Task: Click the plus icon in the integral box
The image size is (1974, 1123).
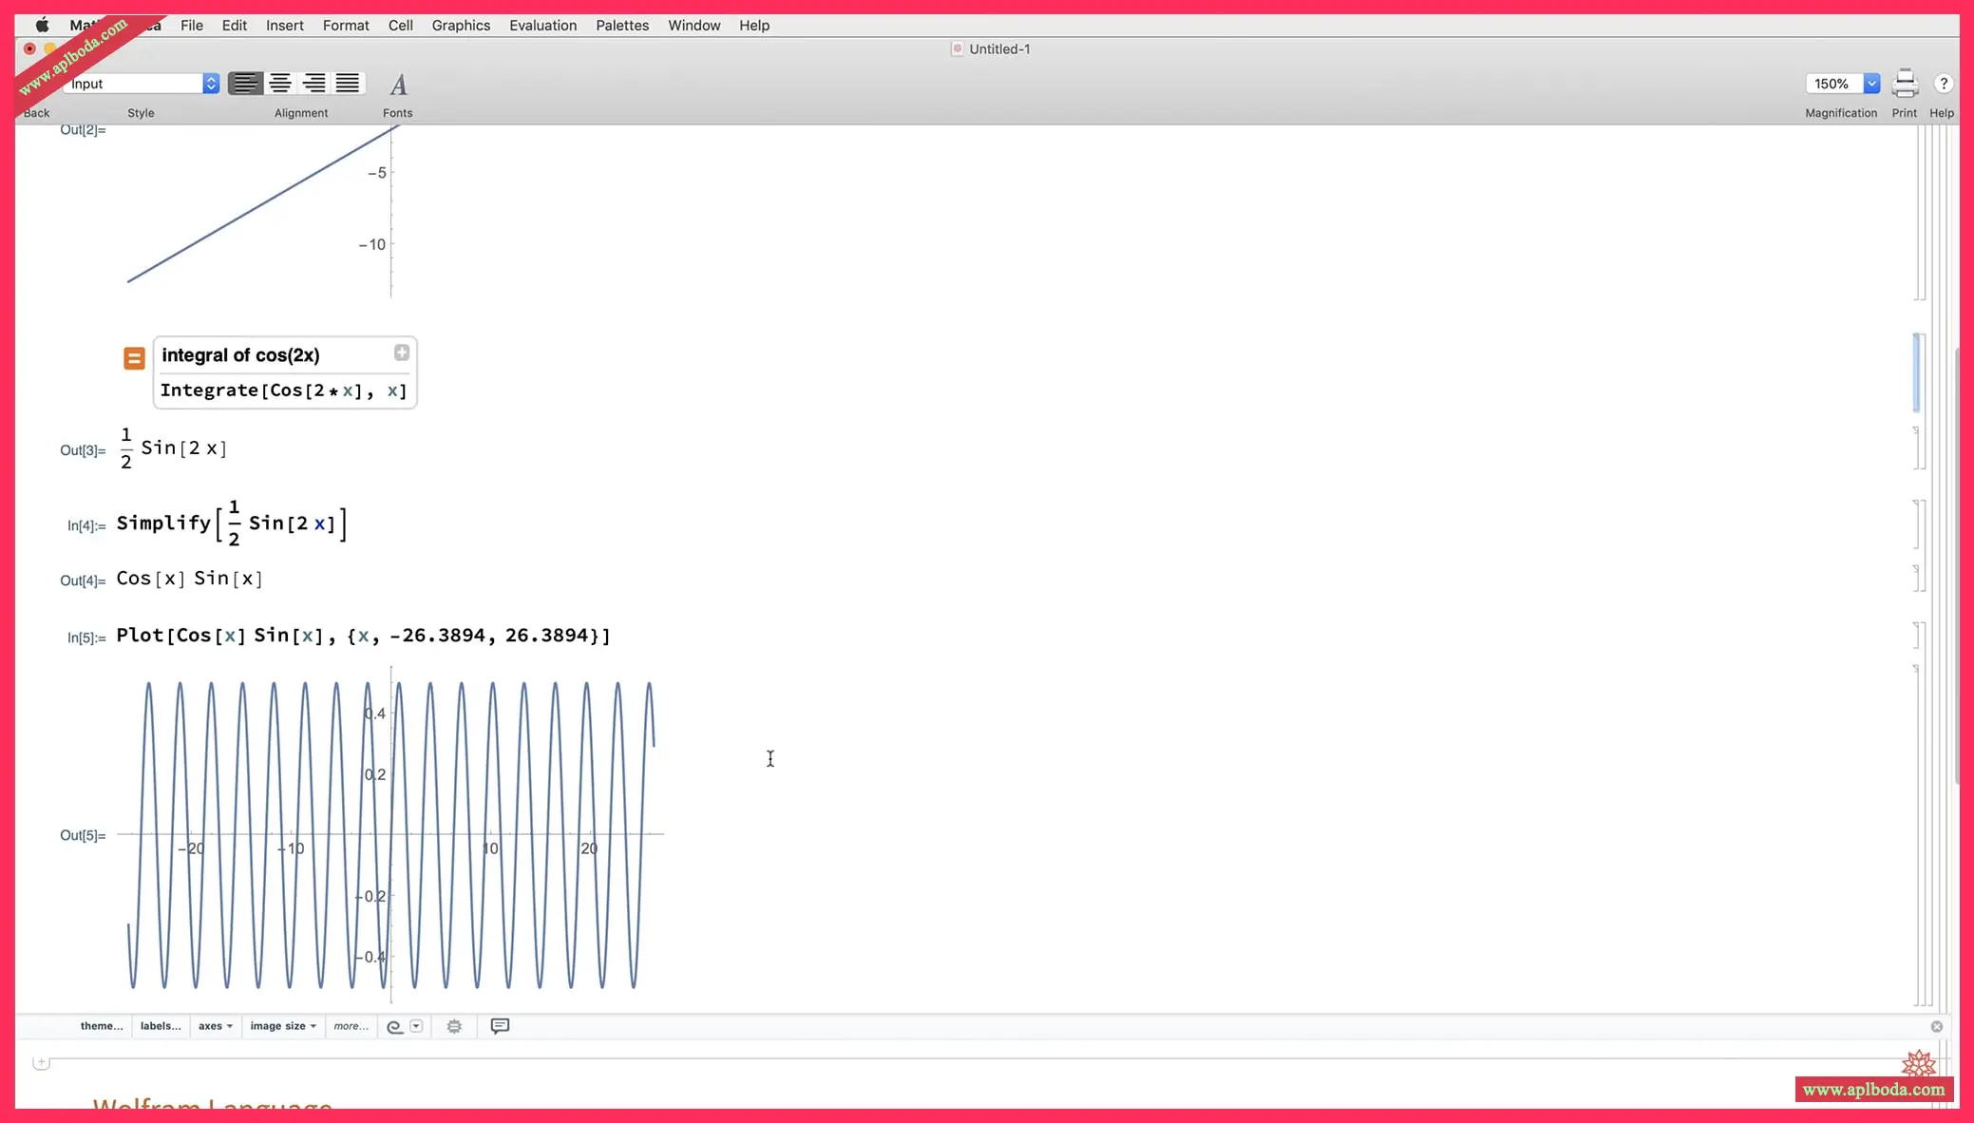Action: pyautogui.click(x=402, y=352)
